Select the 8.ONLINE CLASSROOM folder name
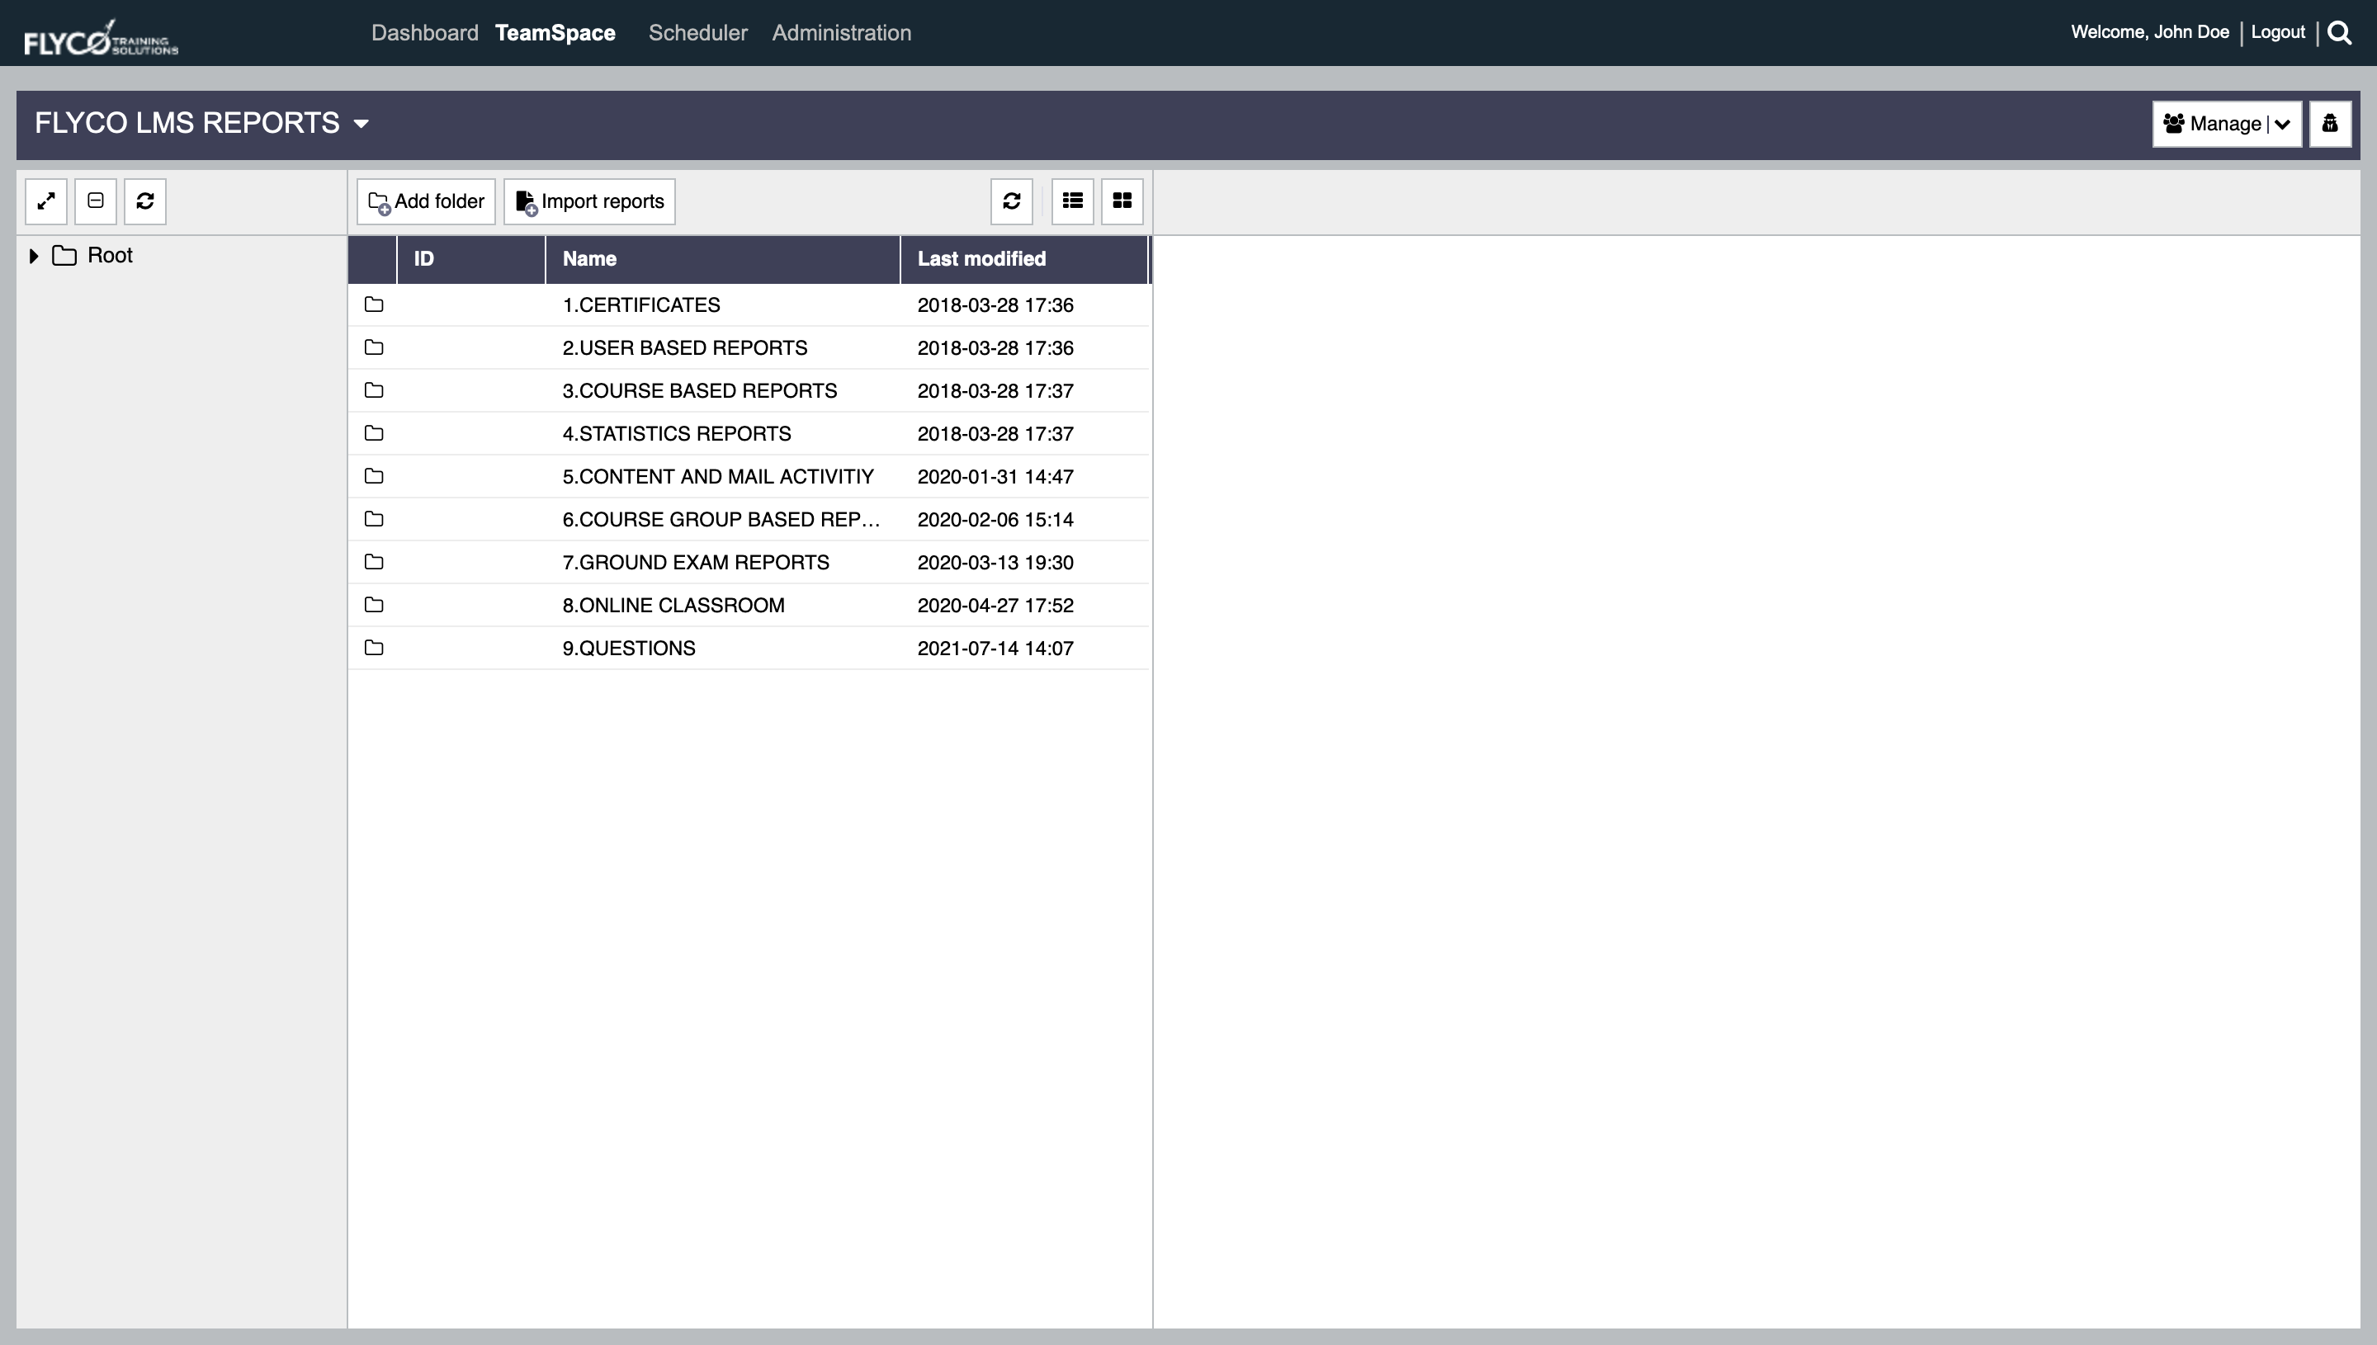The height and width of the screenshot is (1345, 2377). [673, 605]
